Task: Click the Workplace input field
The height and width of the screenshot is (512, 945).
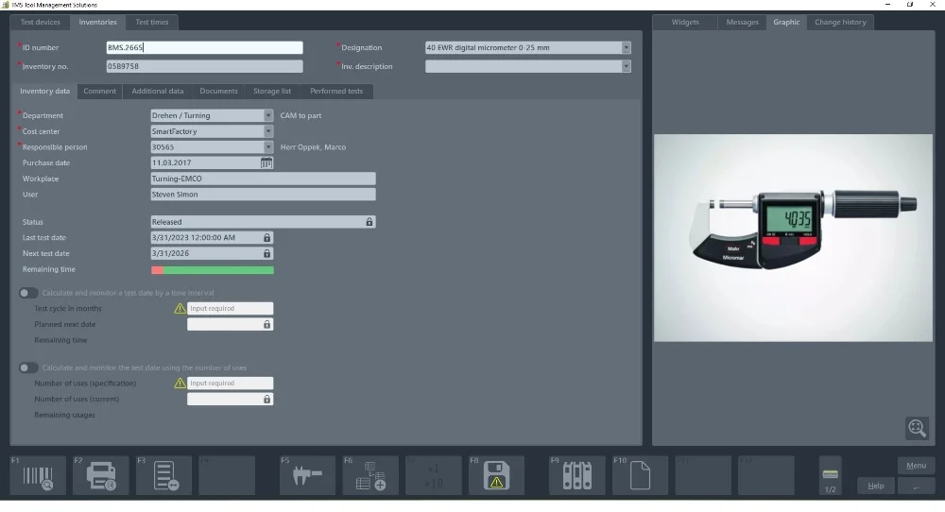Action: [263, 179]
